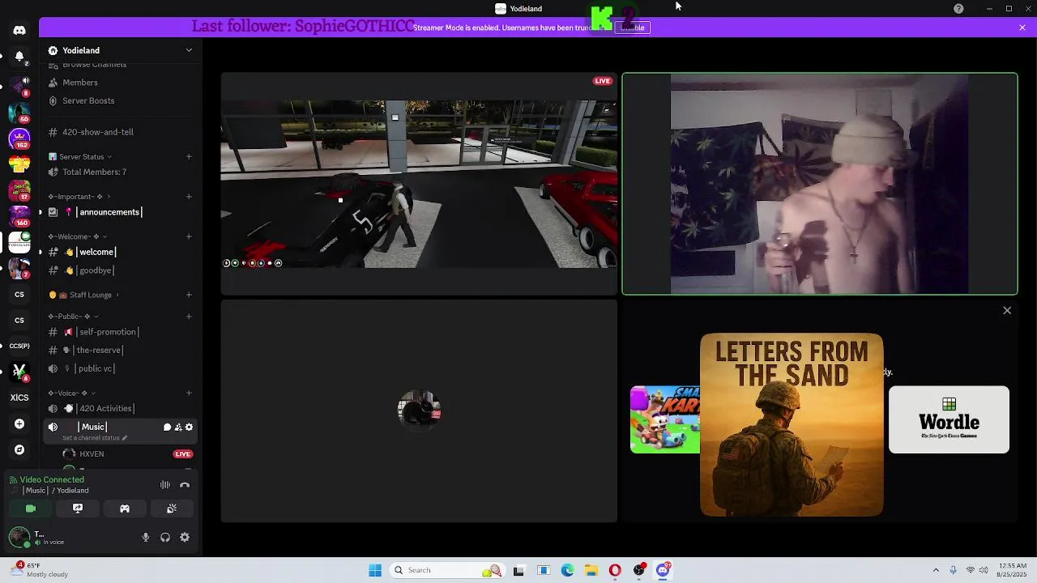This screenshot has height=583, width=1037.
Task: Expand Staff Lounge category
Action: coord(83,295)
